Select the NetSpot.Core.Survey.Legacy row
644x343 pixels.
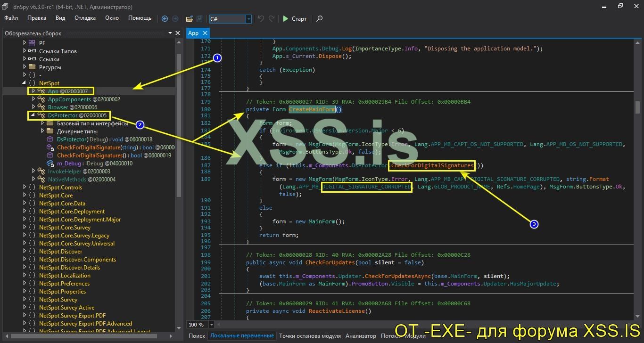click(x=74, y=236)
